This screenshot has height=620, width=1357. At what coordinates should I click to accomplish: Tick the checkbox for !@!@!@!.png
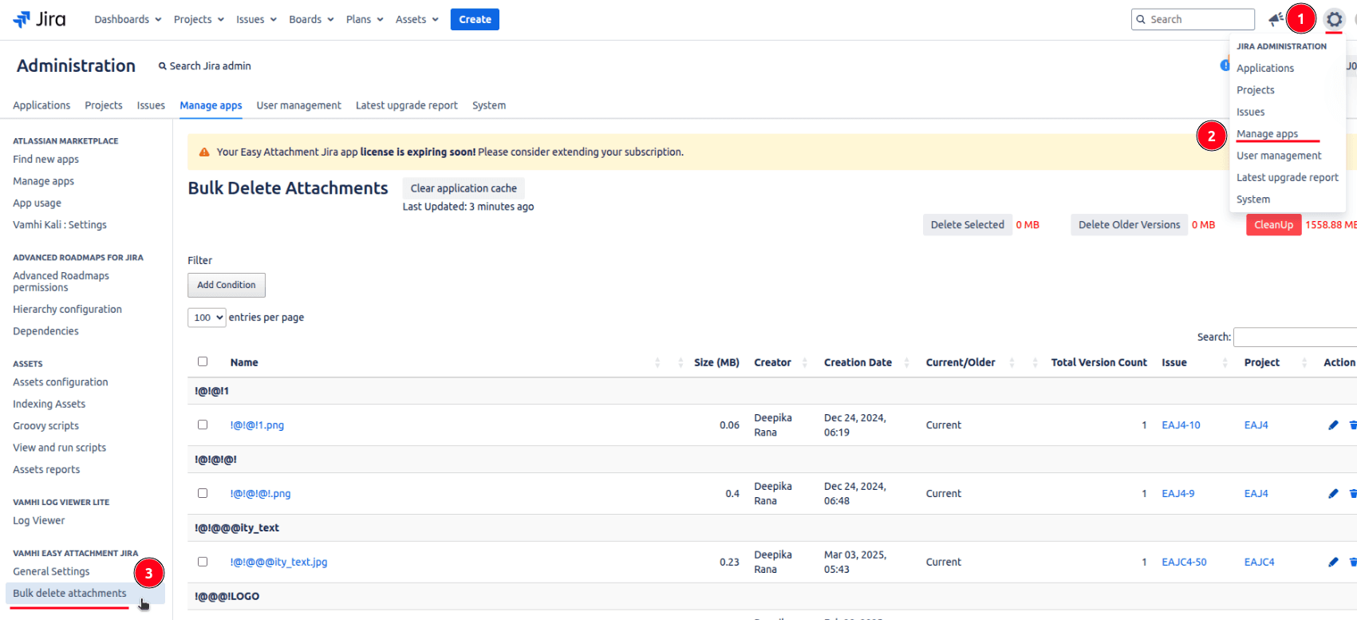pyautogui.click(x=203, y=493)
